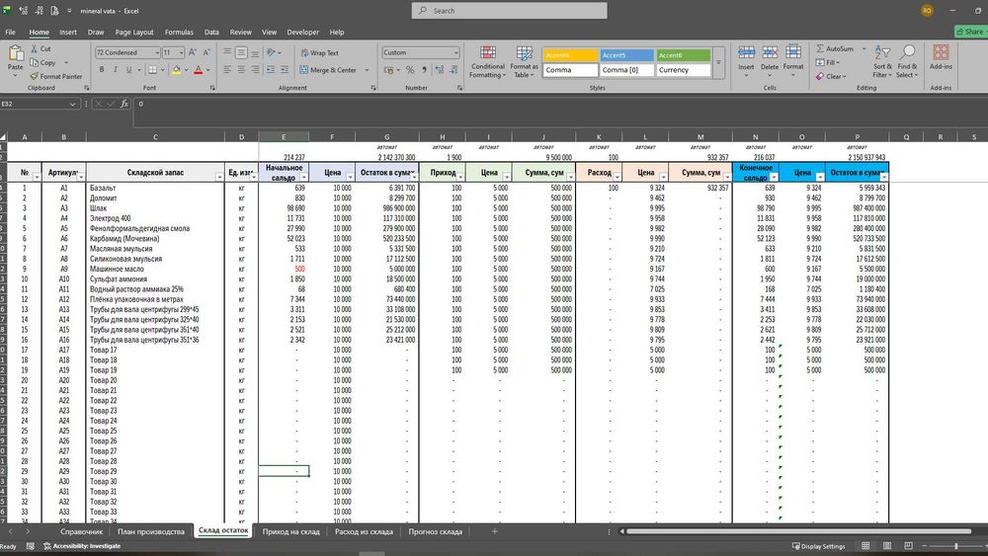Apply percent style format
This screenshot has width=988, height=556.
(x=410, y=70)
